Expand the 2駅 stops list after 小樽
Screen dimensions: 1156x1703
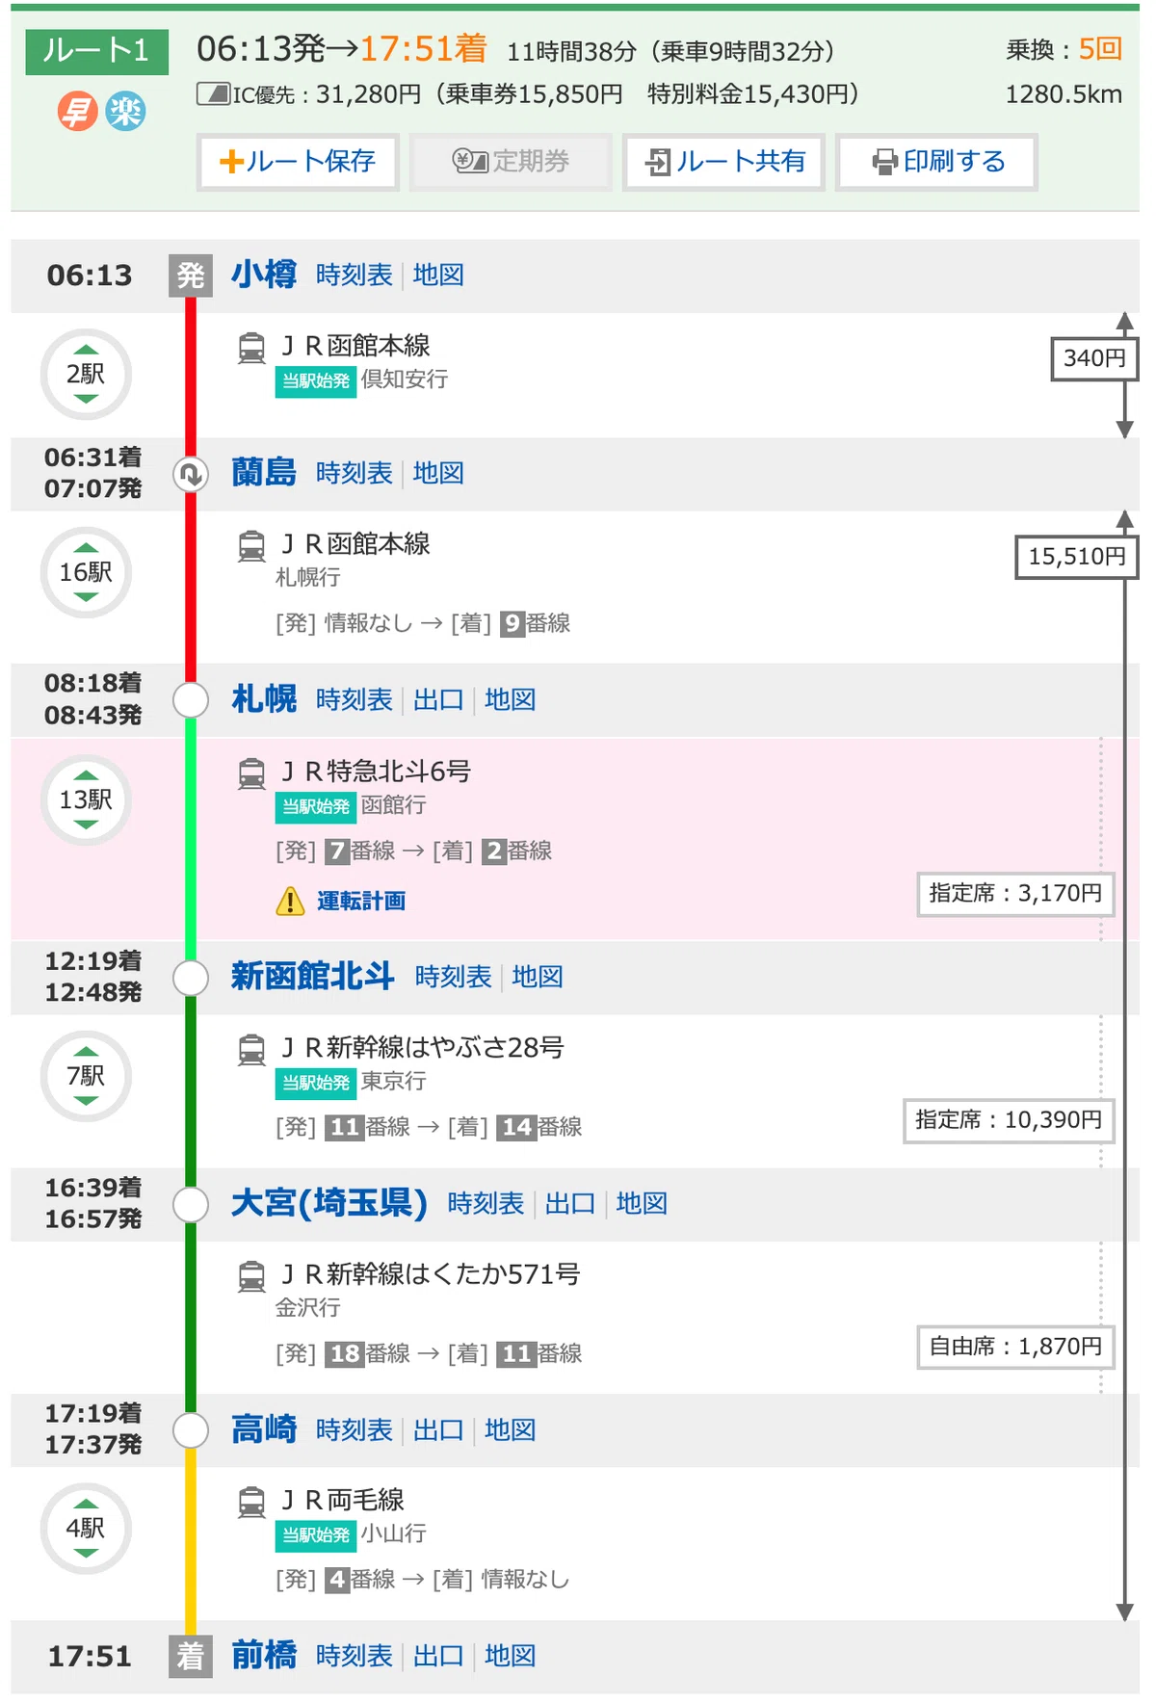pos(86,375)
